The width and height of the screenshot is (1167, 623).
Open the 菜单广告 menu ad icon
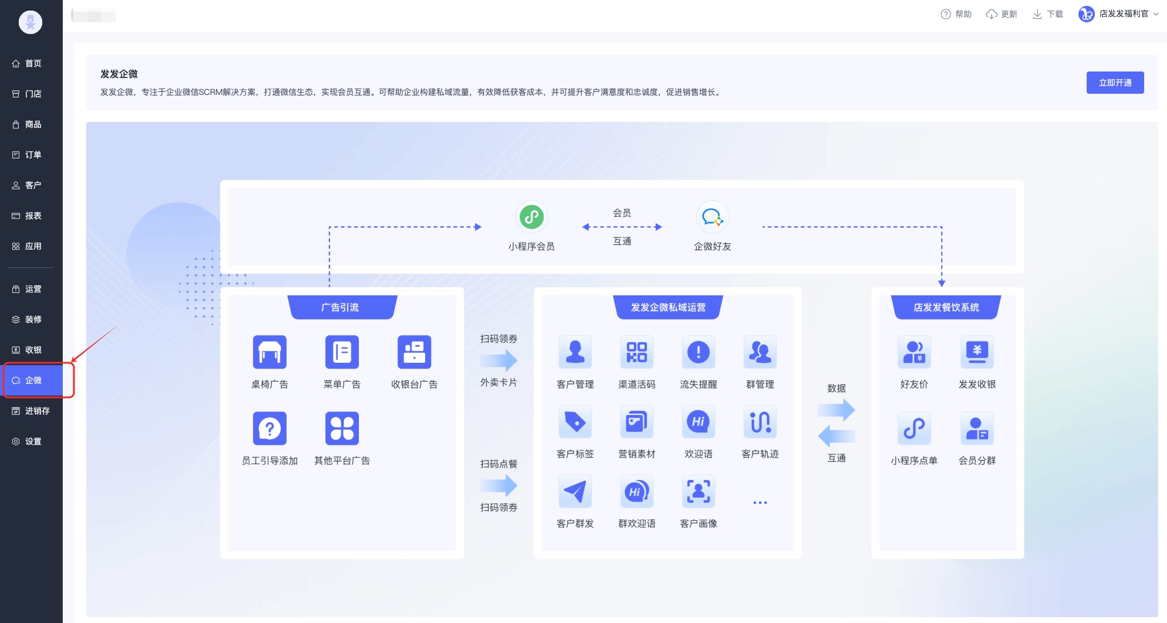pos(342,352)
